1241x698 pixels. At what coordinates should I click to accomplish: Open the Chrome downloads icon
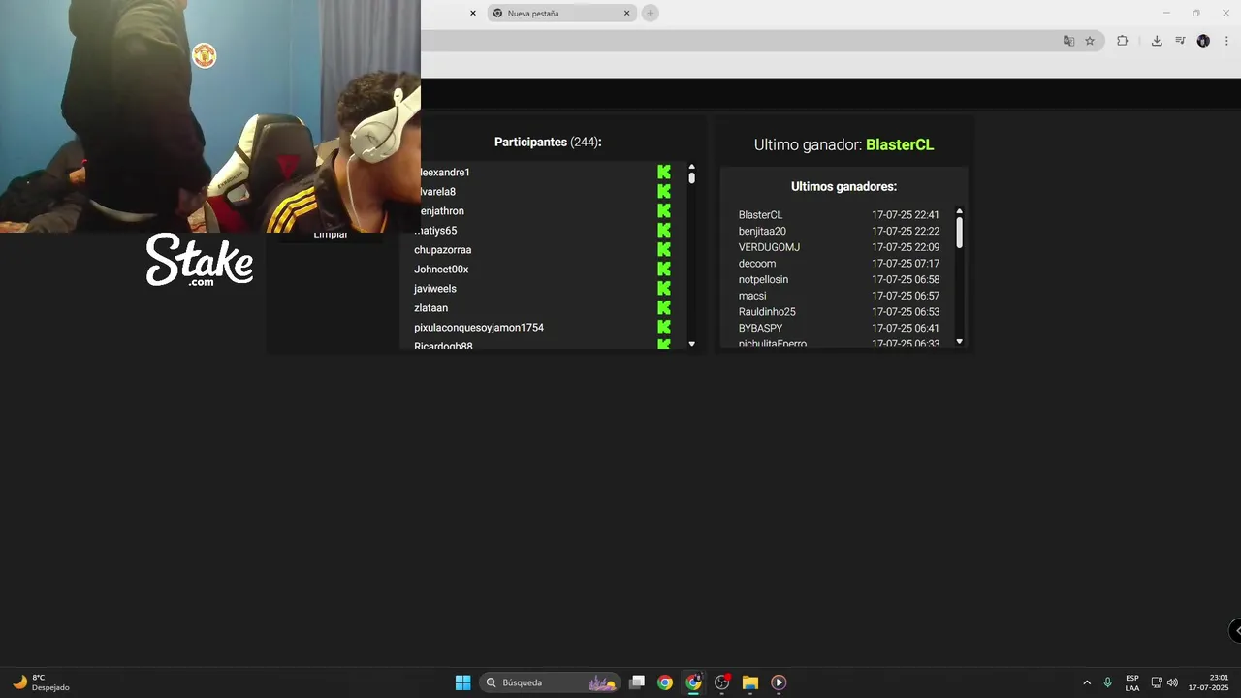(x=1157, y=41)
